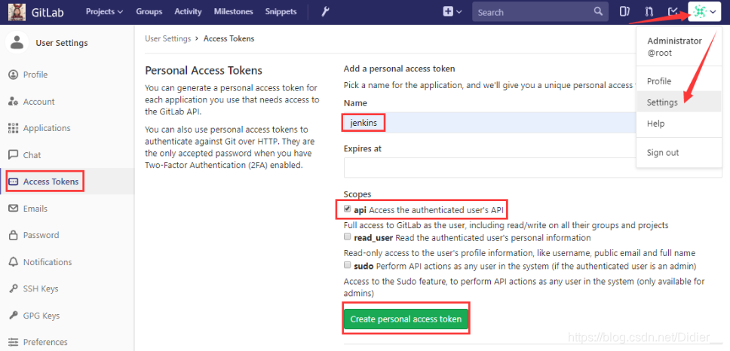
Task: Open User Settings breadcrumb link
Action: pos(168,38)
